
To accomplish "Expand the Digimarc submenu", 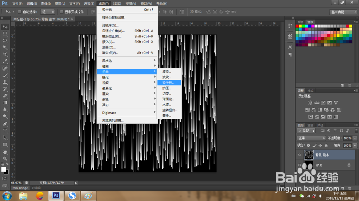I will click(127, 112).
